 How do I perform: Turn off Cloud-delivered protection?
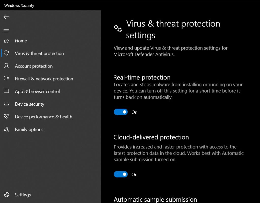tap(121, 174)
